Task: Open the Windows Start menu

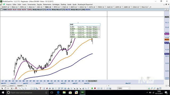Action: 3,92
